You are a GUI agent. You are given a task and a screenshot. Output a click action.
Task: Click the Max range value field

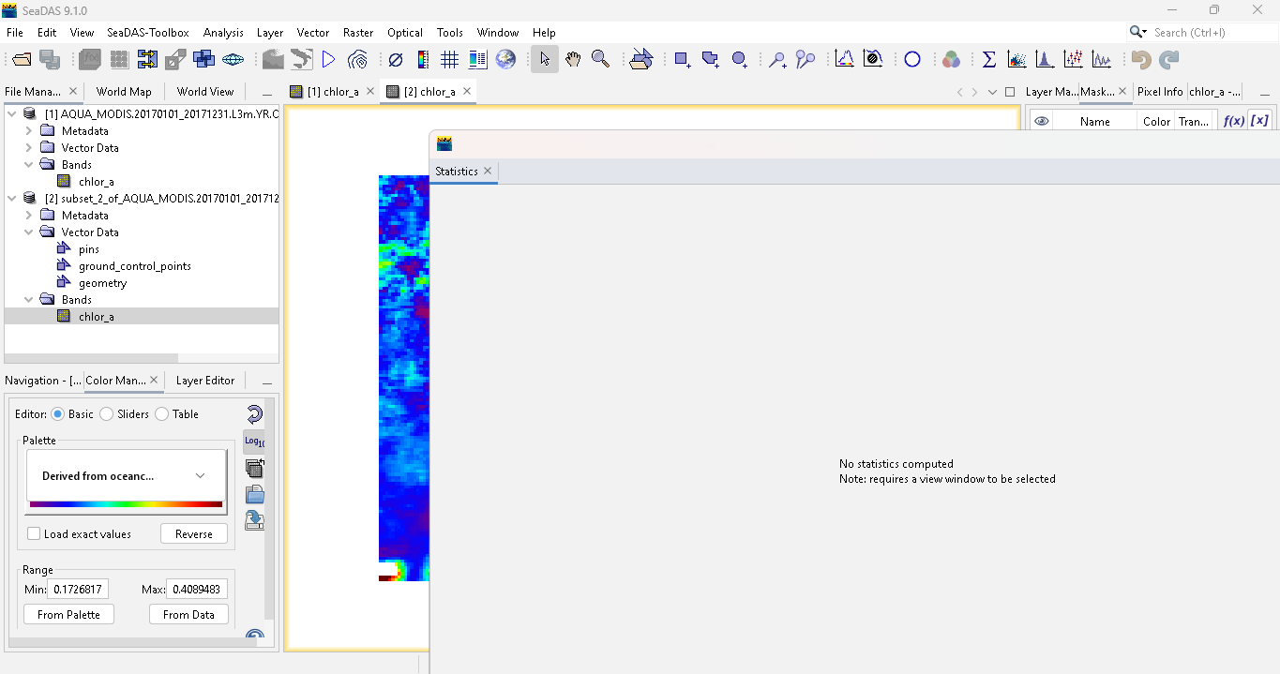[197, 589]
